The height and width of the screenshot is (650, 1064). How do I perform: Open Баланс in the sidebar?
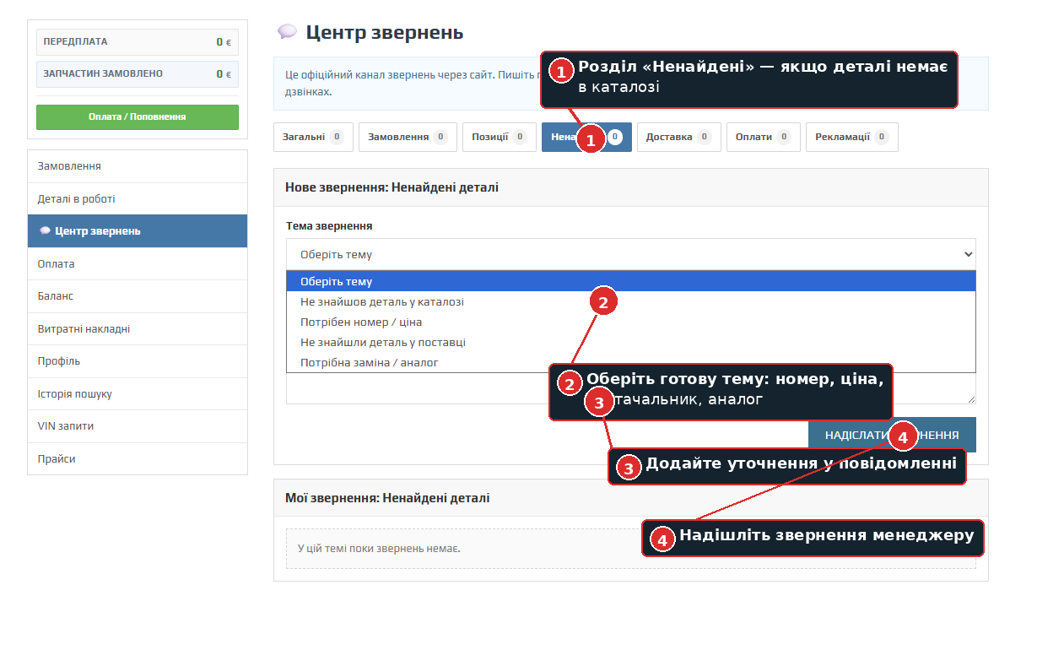coord(138,296)
